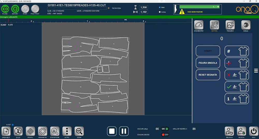The width and height of the screenshot is (259, 139).
Task: Select the Inches radio button
Action: (x=160, y=12)
